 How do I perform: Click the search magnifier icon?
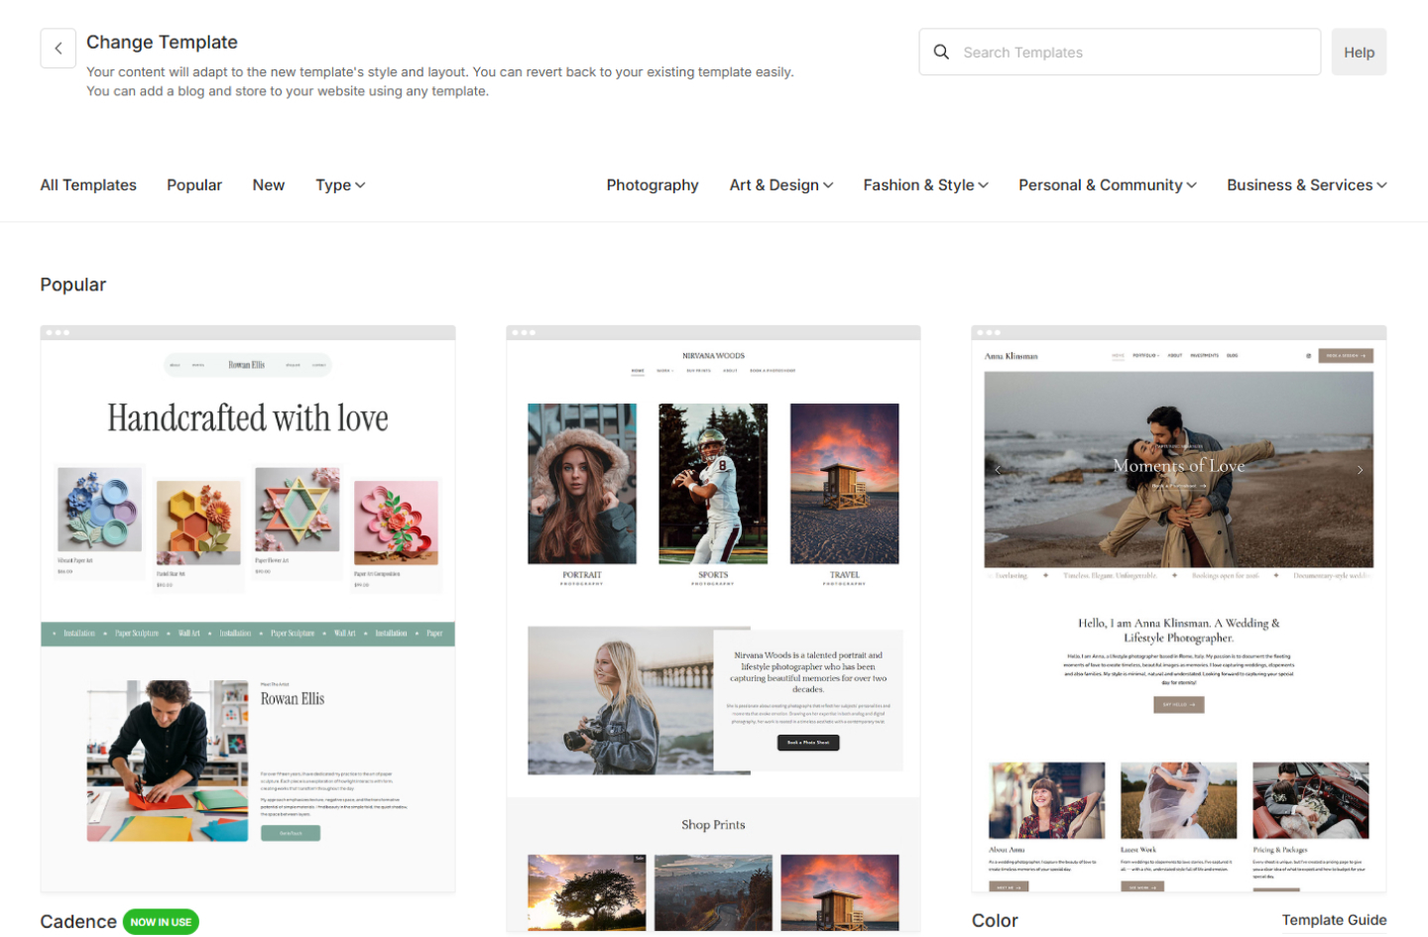point(941,52)
